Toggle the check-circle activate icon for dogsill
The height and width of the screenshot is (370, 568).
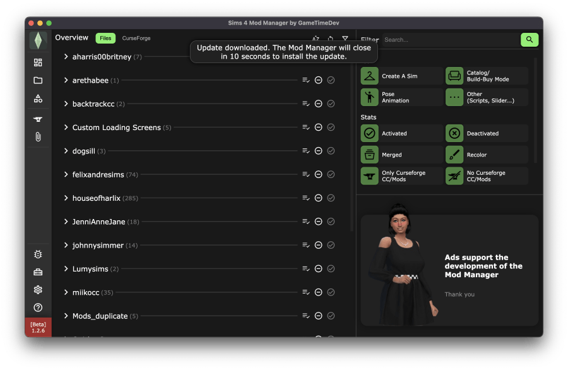click(x=331, y=151)
